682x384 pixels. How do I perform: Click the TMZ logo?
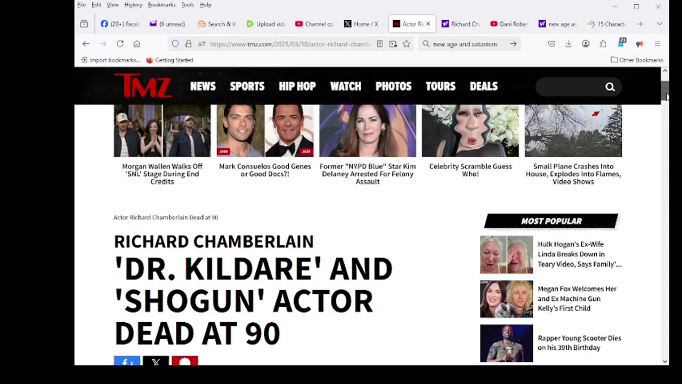pos(143,86)
